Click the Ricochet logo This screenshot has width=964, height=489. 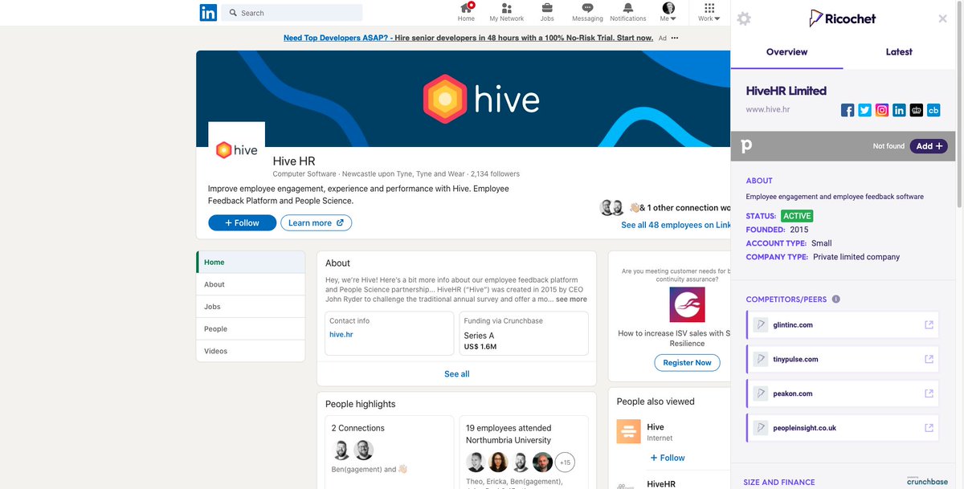point(842,18)
